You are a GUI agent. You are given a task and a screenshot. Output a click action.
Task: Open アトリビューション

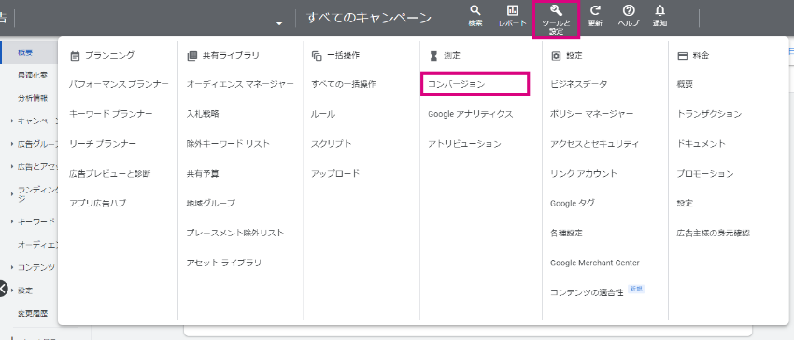pos(464,144)
